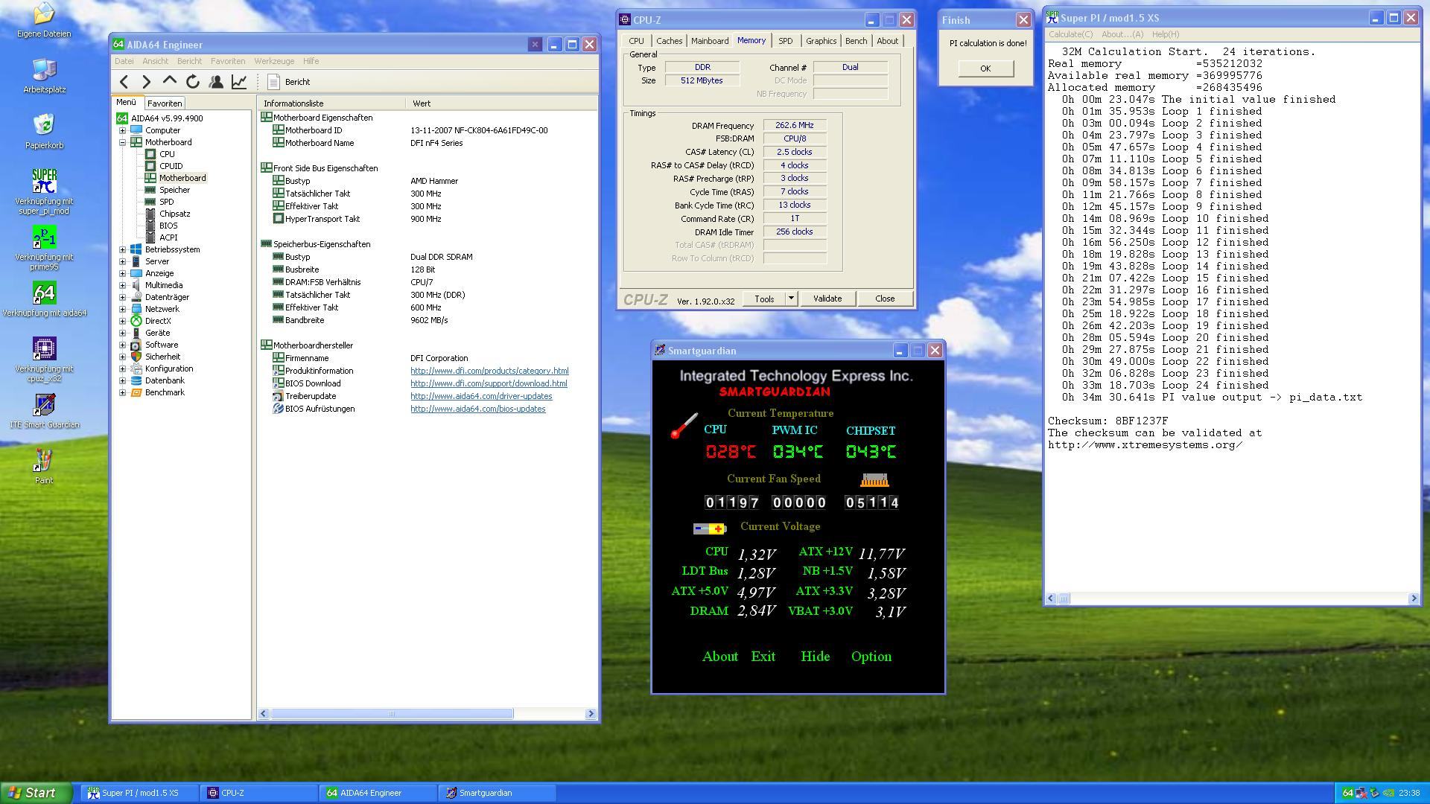Click Option in Smartguardian
This screenshot has width=1430, height=804.
[x=871, y=657]
